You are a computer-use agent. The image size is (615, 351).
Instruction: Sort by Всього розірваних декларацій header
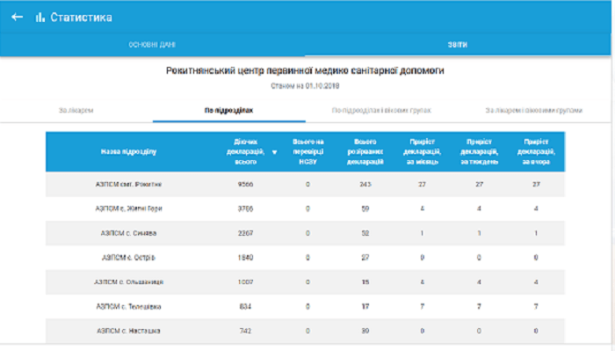(365, 151)
